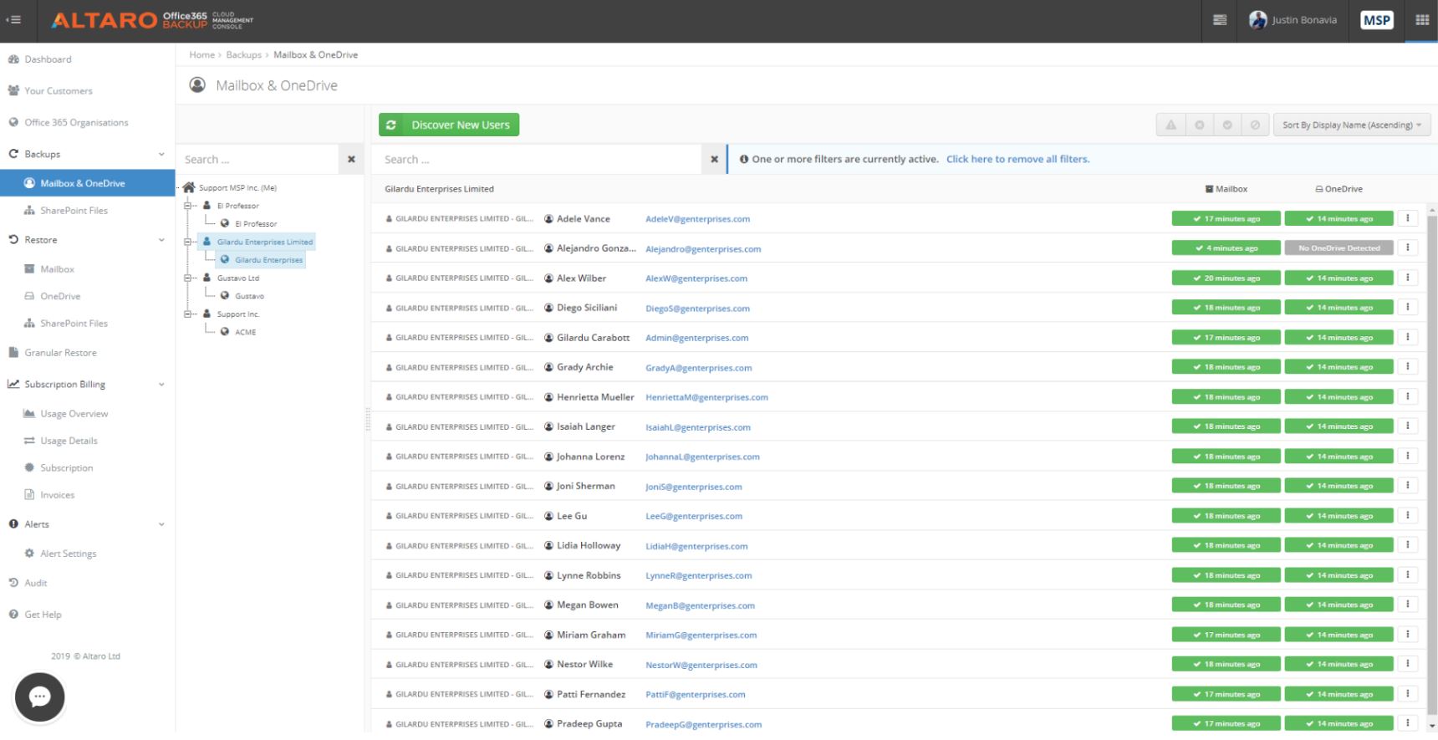Open Audit page
The width and height of the screenshot is (1438, 740).
pyautogui.click(x=35, y=583)
